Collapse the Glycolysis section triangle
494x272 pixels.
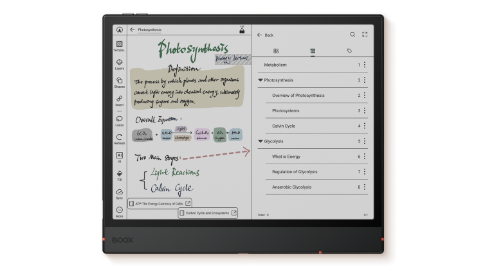(260, 141)
